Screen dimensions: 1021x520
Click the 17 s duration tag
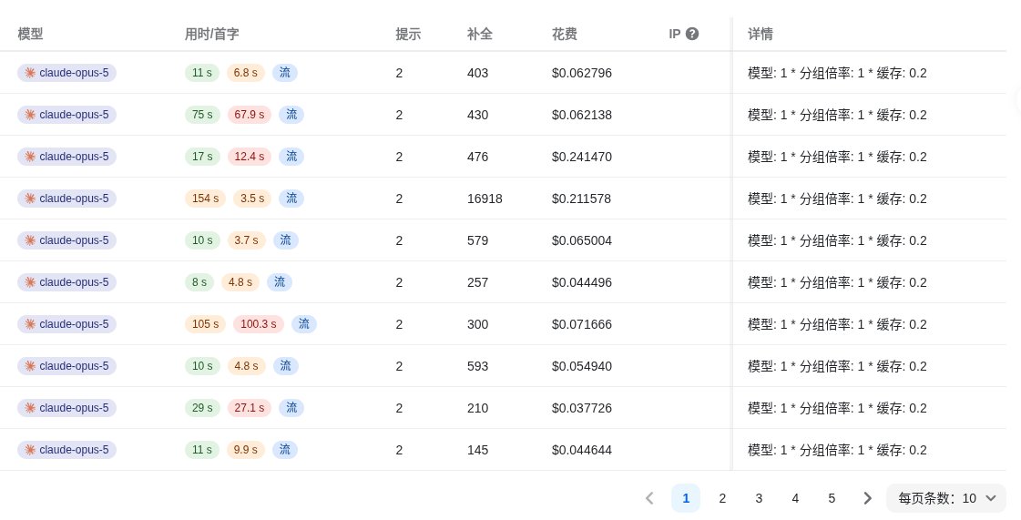click(202, 157)
